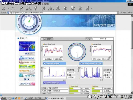Click the 품질테스트 sidebar heading icon

18,38
